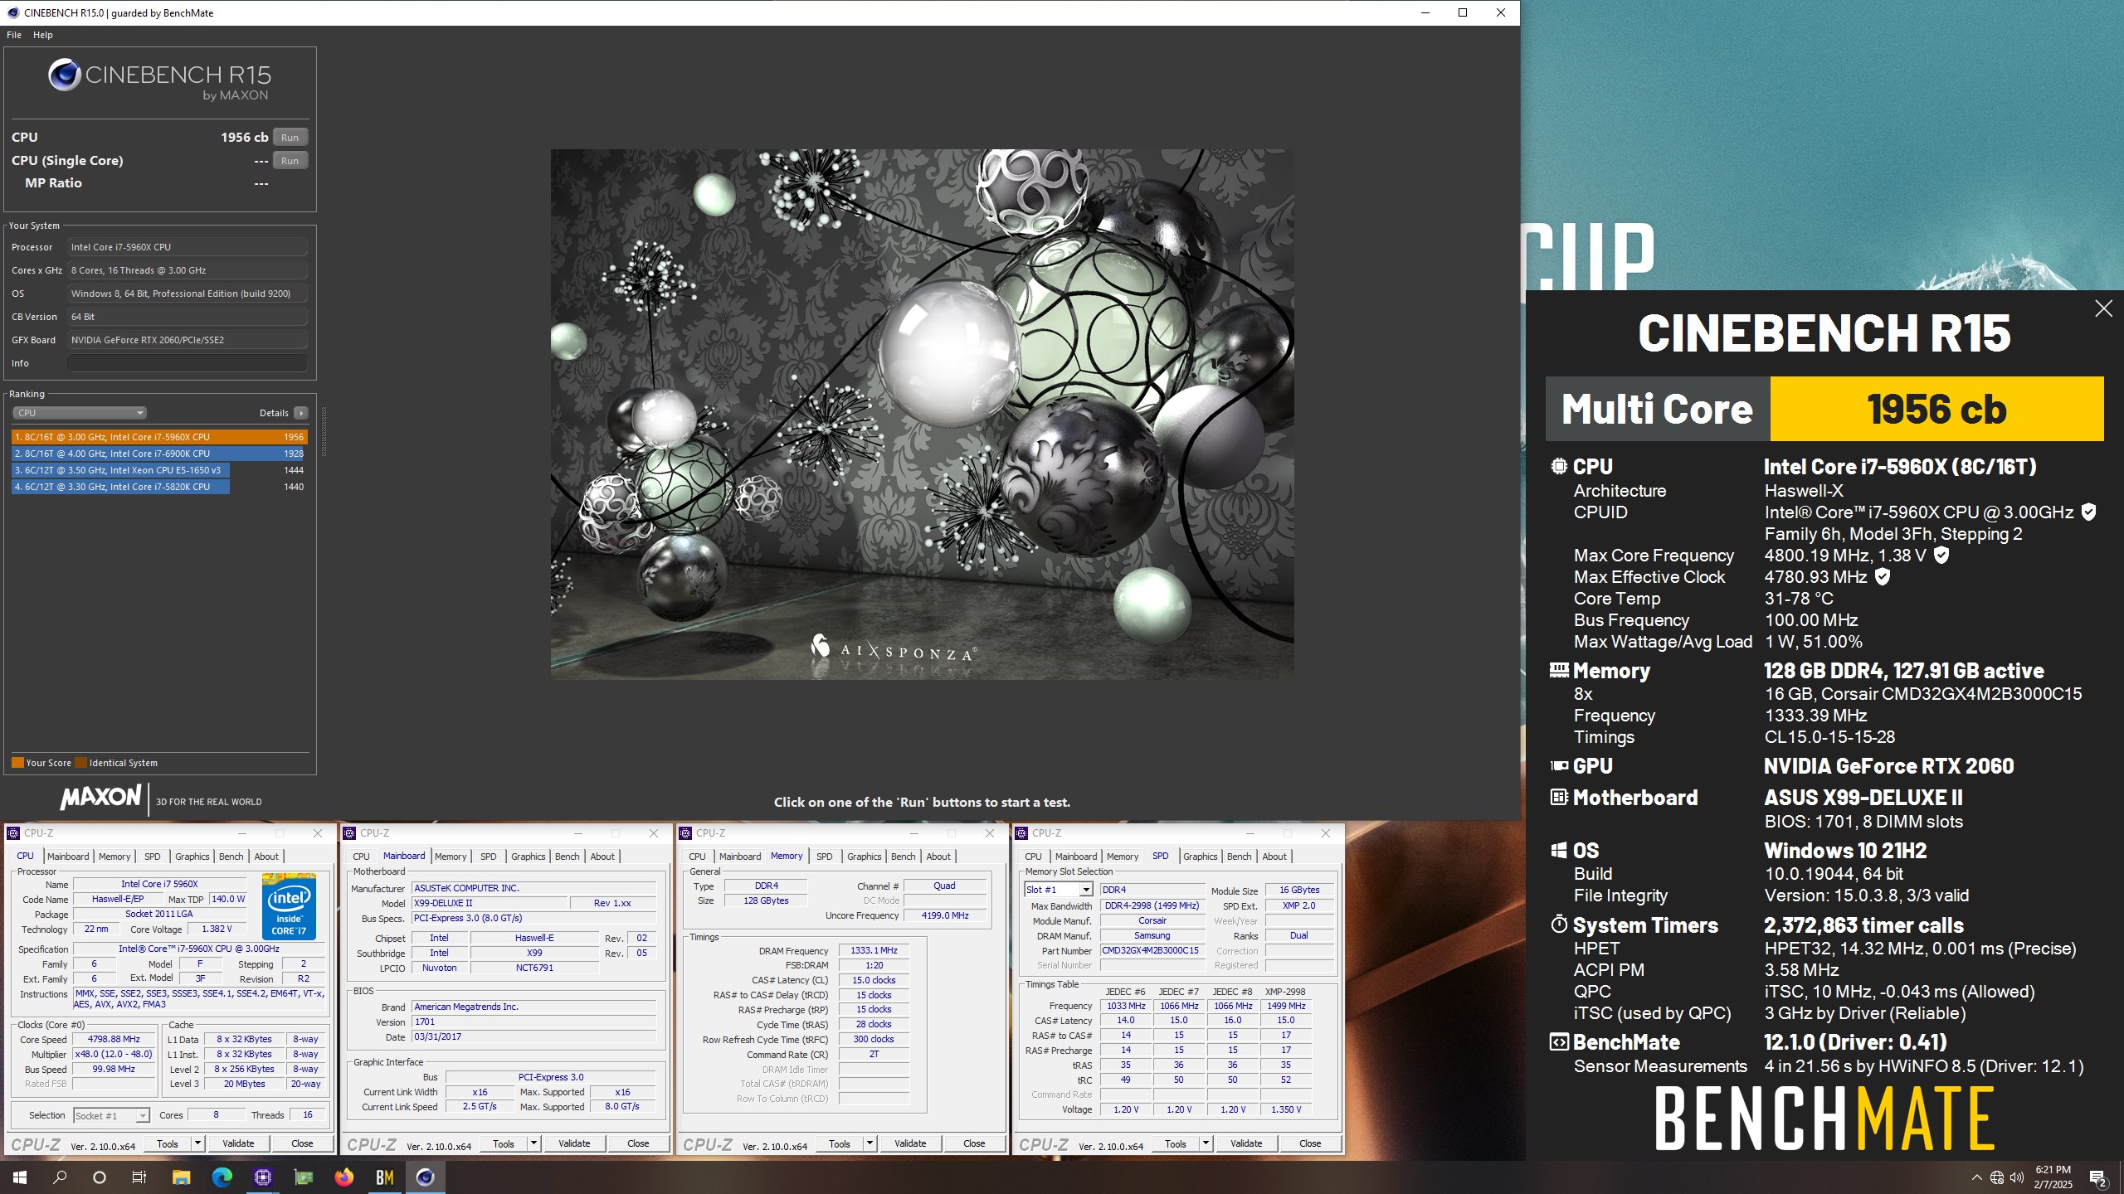This screenshot has height=1194, width=2124.
Task: Click Validate in CPU-Z CPU window
Action: coord(238,1143)
